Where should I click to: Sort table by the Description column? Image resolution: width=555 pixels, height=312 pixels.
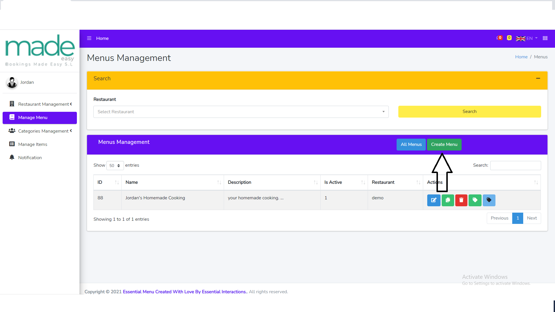(272, 182)
